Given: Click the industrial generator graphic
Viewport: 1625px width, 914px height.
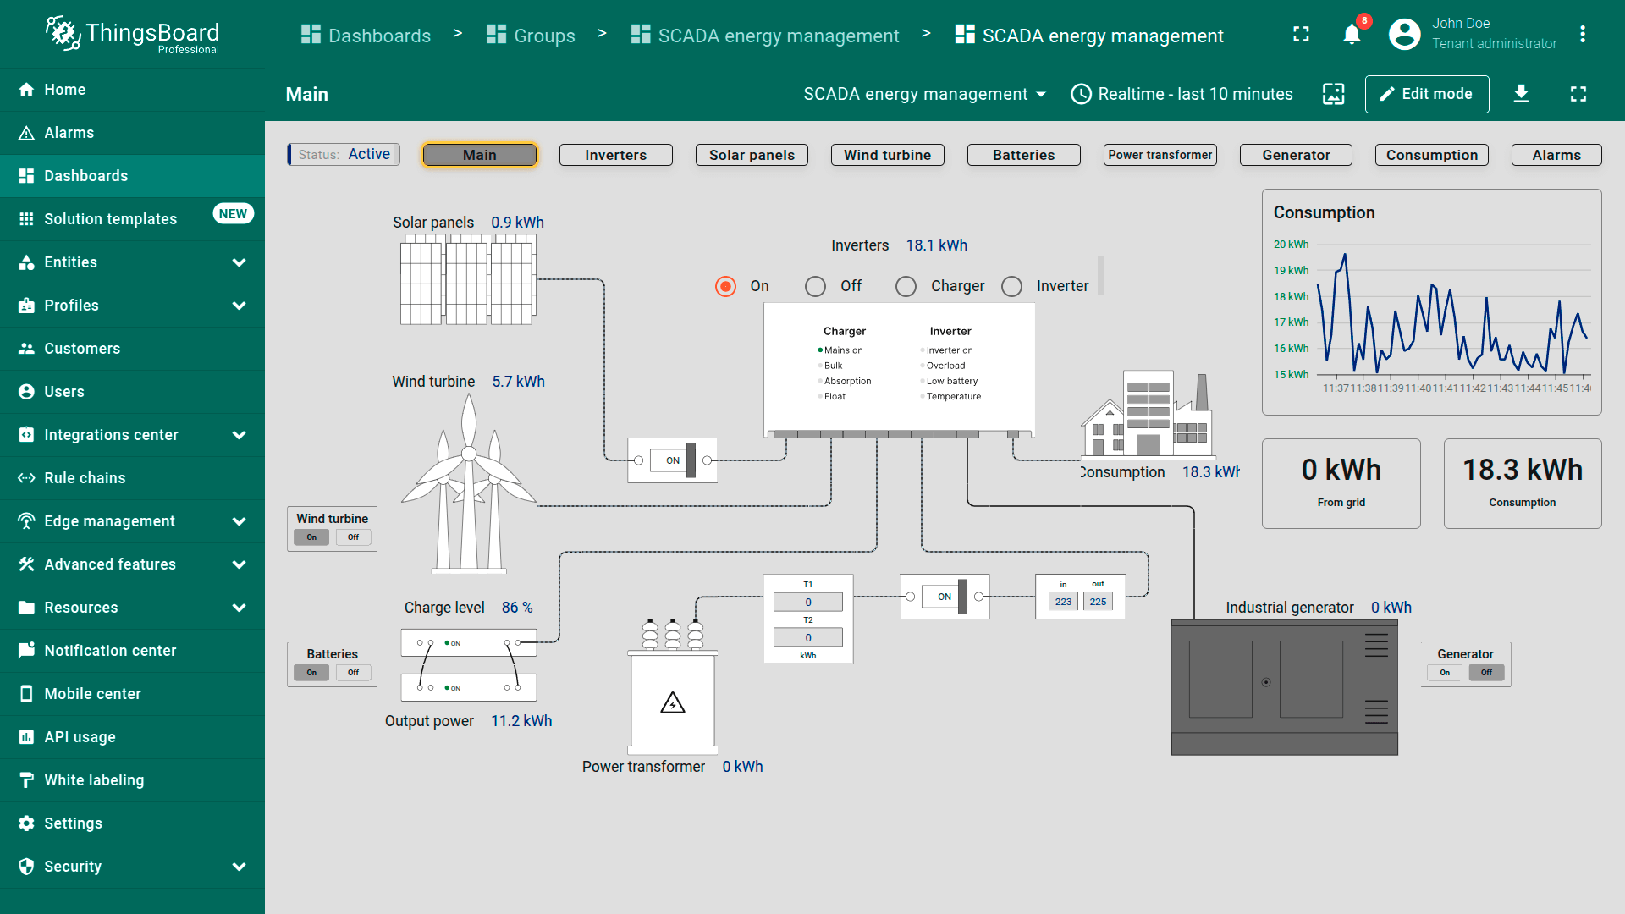Looking at the screenshot, I should point(1284,686).
